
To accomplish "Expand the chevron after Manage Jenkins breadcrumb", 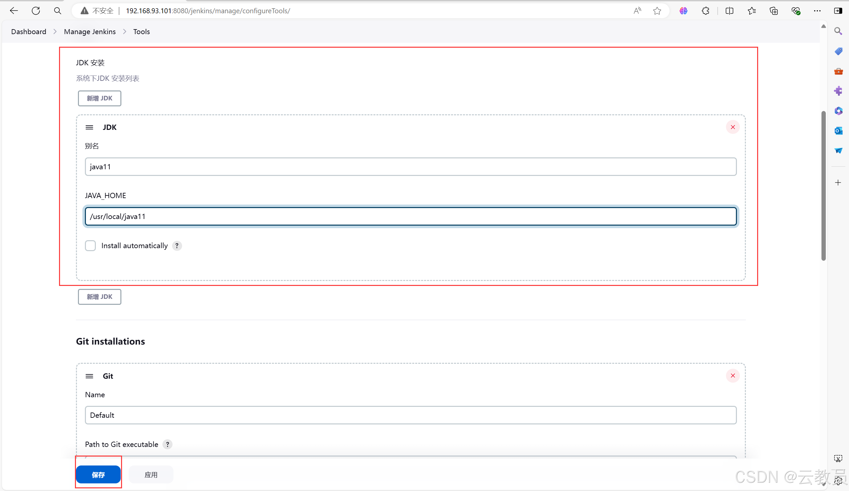I will [125, 31].
